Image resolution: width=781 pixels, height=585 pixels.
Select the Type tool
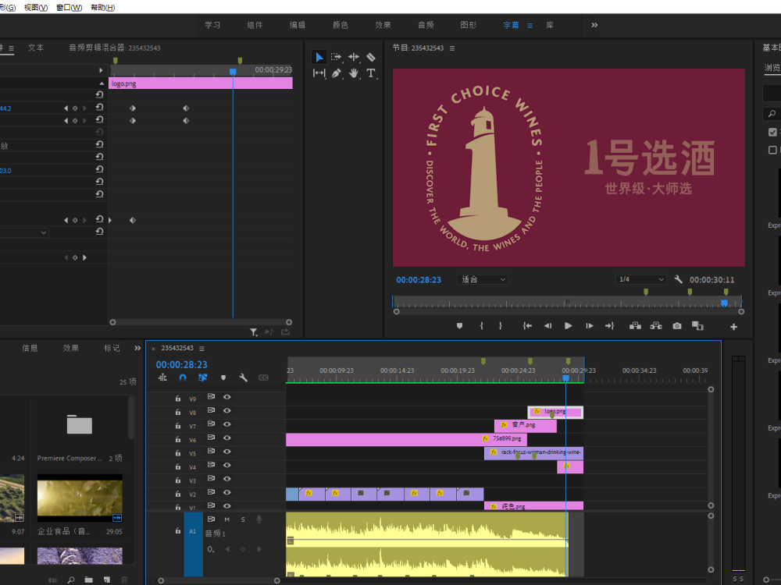[x=370, y=73]
